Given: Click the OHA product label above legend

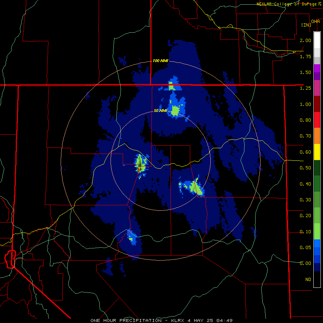Looking at the screenshot, I should click(x=315, y=22).
